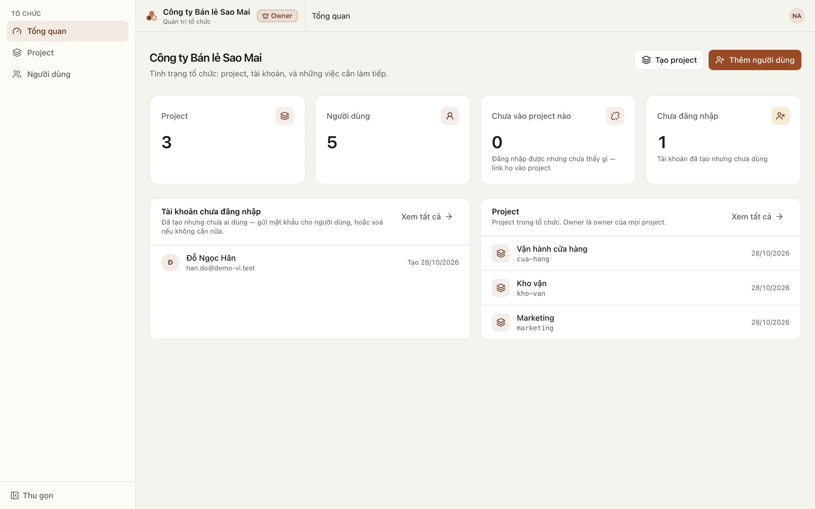
Task: Click the user count 5
Action: pyautogui.click(x=332, y=142)
